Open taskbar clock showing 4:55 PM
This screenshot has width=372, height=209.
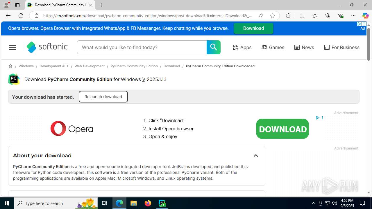347,203
